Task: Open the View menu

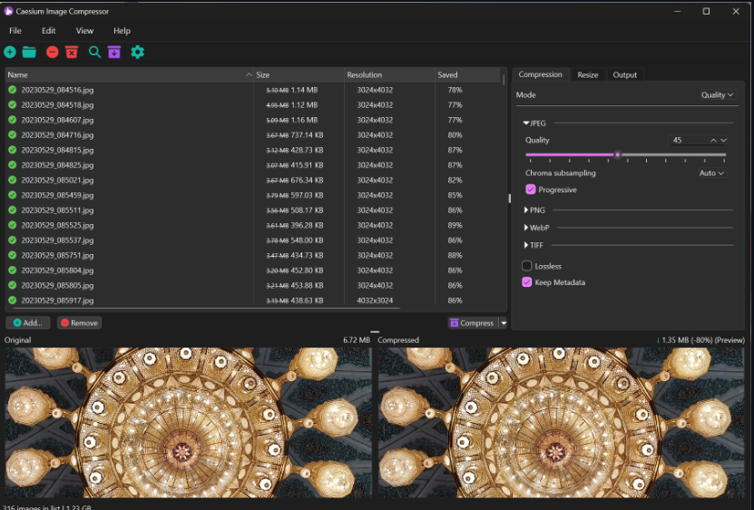Action: click(x=84, y=30)
